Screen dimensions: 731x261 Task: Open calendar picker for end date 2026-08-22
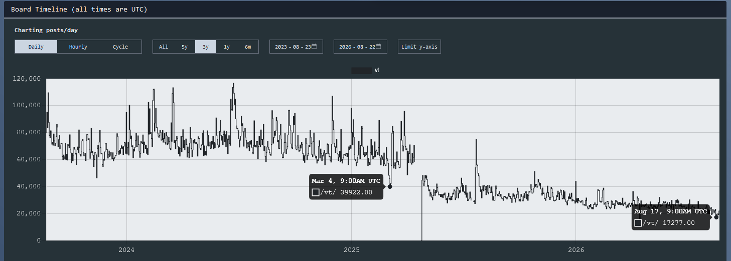[x=378, y=47]
